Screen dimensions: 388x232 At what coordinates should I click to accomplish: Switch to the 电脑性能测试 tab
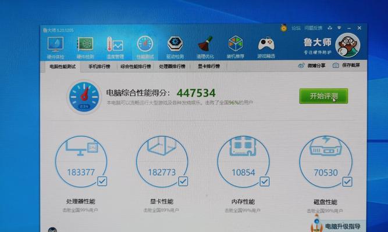point(63,67)
